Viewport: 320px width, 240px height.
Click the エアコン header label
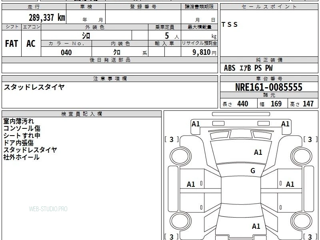31,27
